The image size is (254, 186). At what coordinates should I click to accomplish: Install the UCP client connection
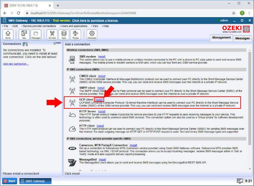click(x=99, y=100)
